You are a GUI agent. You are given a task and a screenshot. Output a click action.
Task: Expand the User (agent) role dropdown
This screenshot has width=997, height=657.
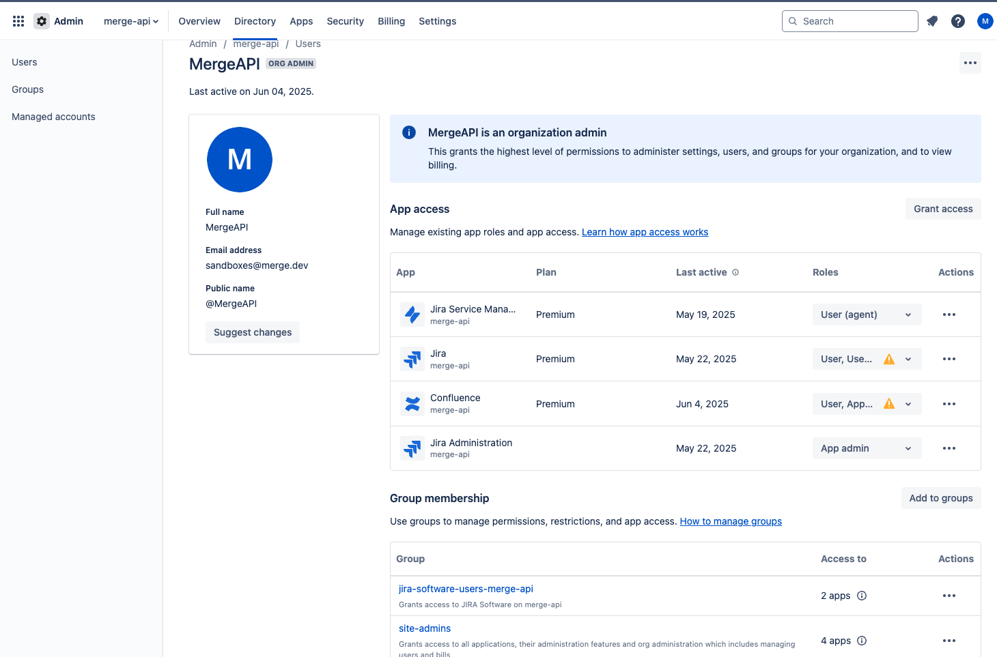pyautogui.click(x=867, y=314)
